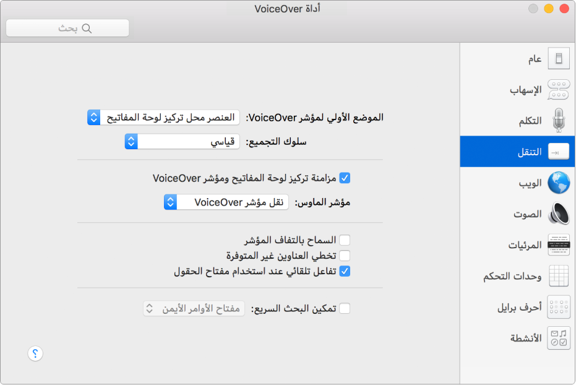Image resolution: width=576 pixels, height=385 pixels.
Task: Click the المرئيات (Visuals) sidebar icon
Action: click(x=559, y=244)
